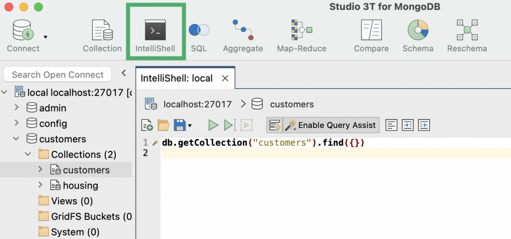Click the Collection toolbar icon
The image size is (511, 239).
(102, 36)
